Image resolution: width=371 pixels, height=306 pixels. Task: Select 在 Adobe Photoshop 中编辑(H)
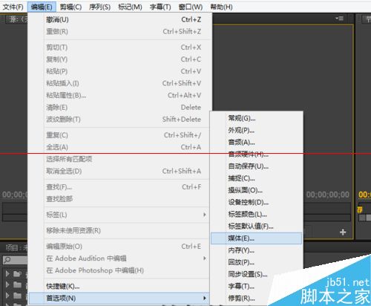point(120,270)
